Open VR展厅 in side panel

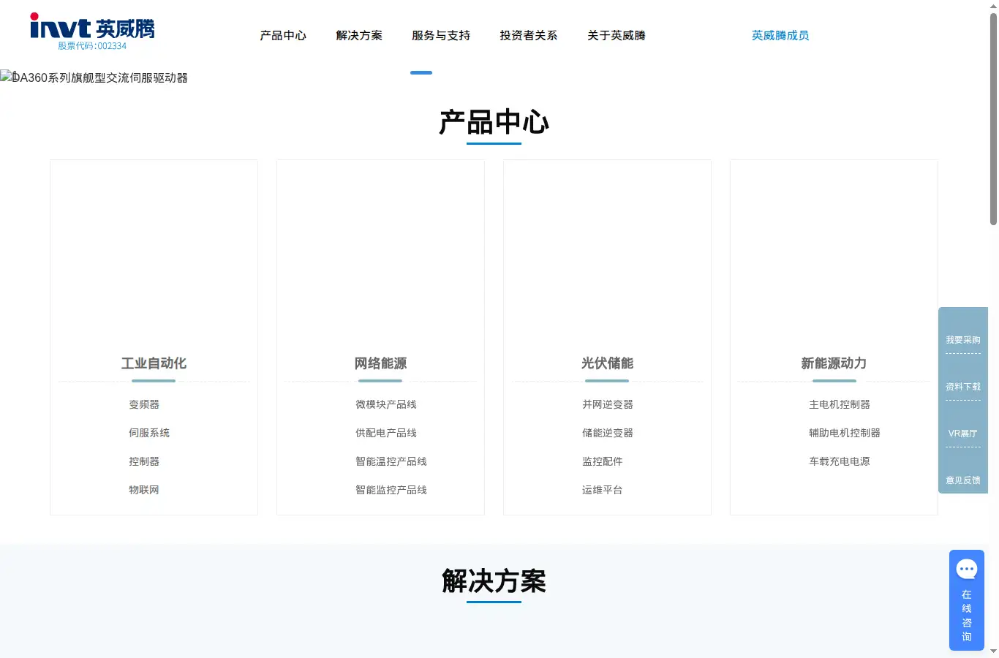coord(963,434)
